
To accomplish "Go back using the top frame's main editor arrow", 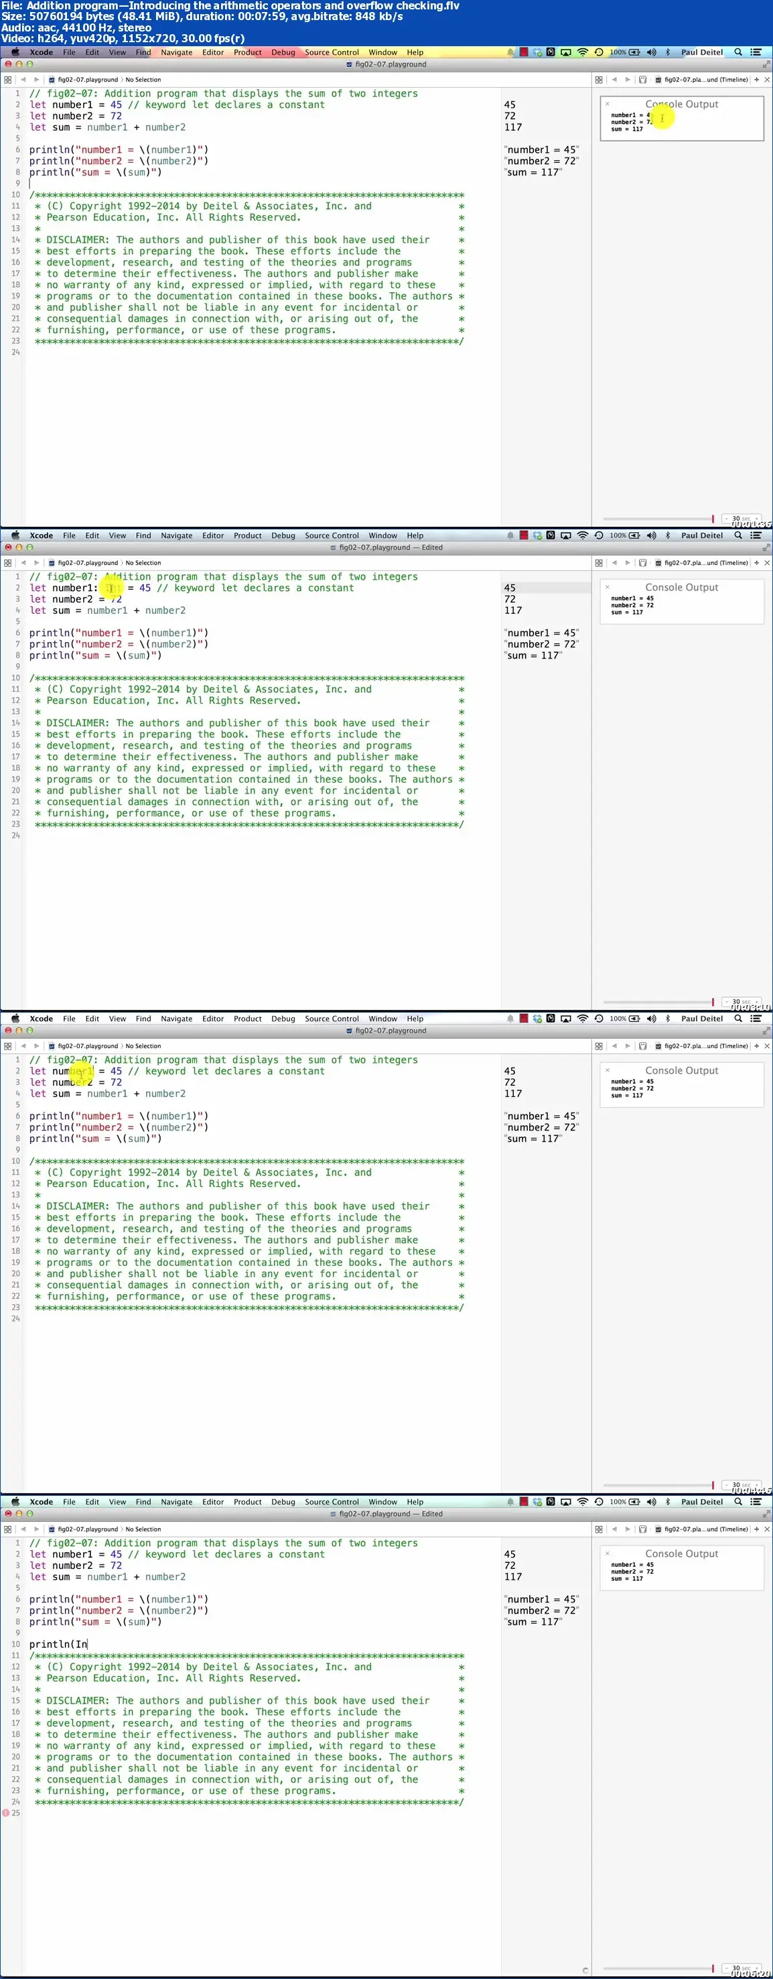I will (x=23, y=80).
